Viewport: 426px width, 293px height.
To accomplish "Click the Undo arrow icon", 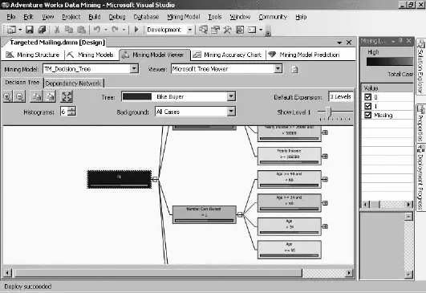I will pyautogui.click(x=97, y=30).
